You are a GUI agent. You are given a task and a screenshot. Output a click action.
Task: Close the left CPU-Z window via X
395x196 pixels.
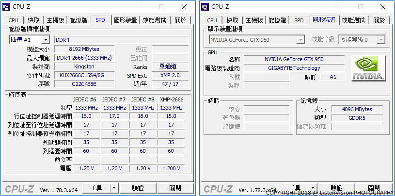click(x=184, y=7)
